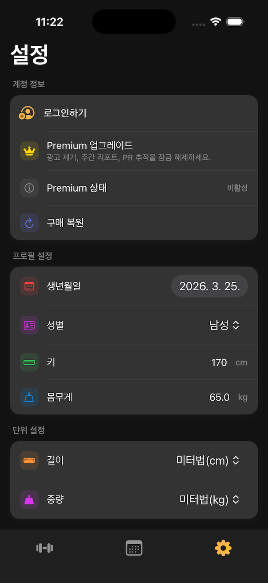Tap the login person-plus icon
268x583 pixels.
(27, 113)
